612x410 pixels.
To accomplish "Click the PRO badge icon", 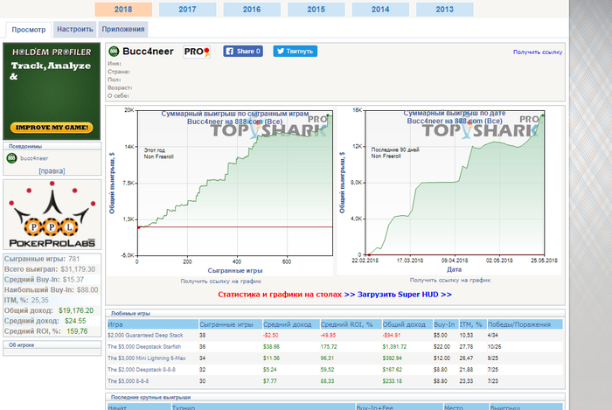I will (197, 52).
